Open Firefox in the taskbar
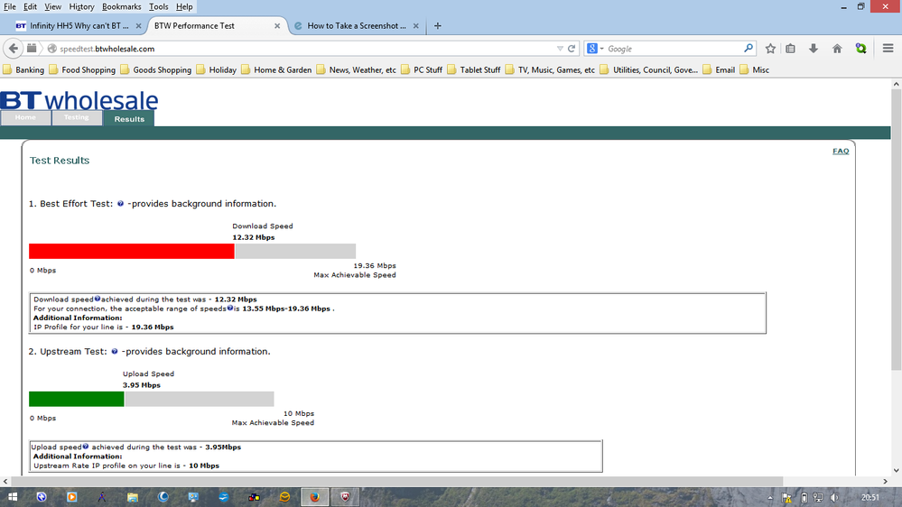902x507 pixels. point(315,497)
